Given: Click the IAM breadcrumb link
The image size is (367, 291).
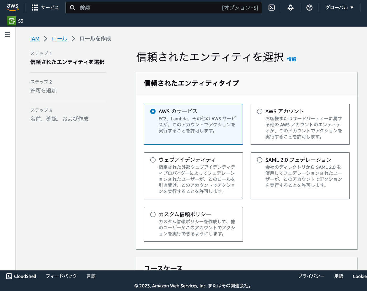Looking at the screenshot, I should [35, 39].
